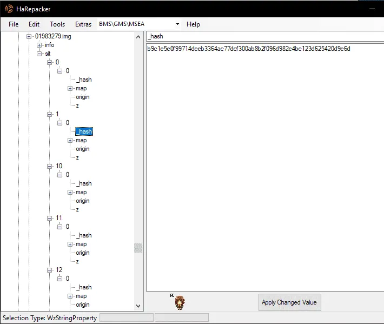Select the 11 tree item label
This screenshot has width=384, height=324.
(59, 218)
